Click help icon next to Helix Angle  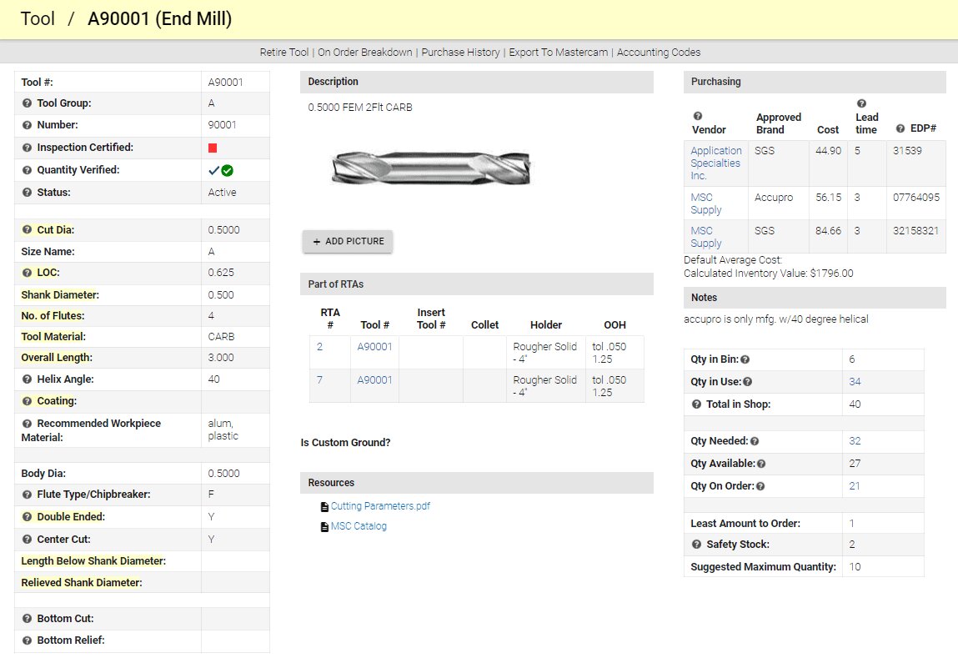[27, 379]
